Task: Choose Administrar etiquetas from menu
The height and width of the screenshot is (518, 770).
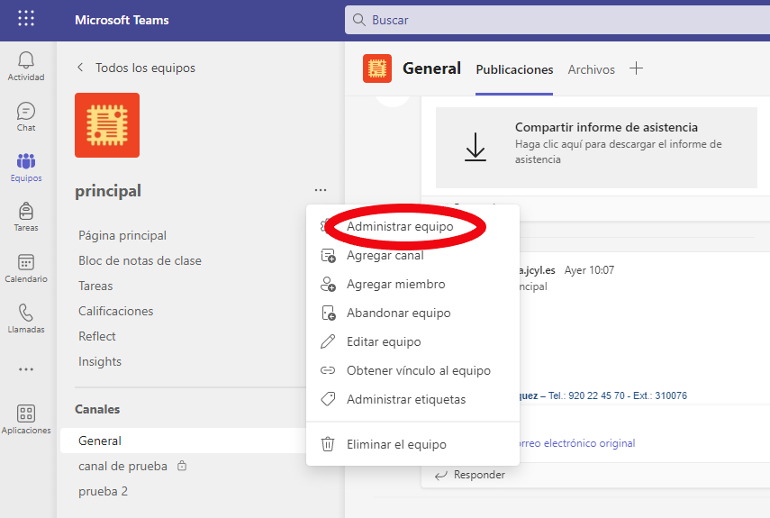Action: (x=412, y=399)
